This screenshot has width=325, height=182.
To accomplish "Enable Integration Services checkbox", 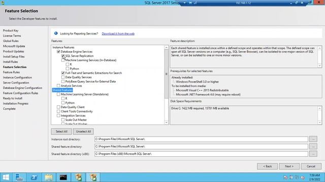I will coord(58,116).
